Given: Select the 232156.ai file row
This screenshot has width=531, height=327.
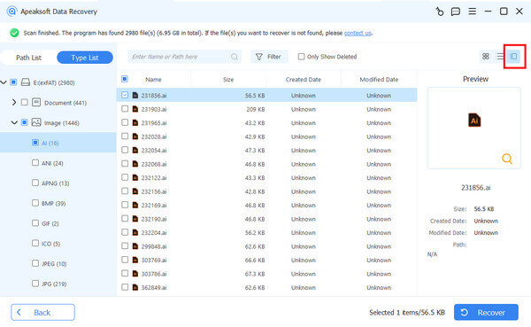Looking at the screenshot, I should [267, 191].
